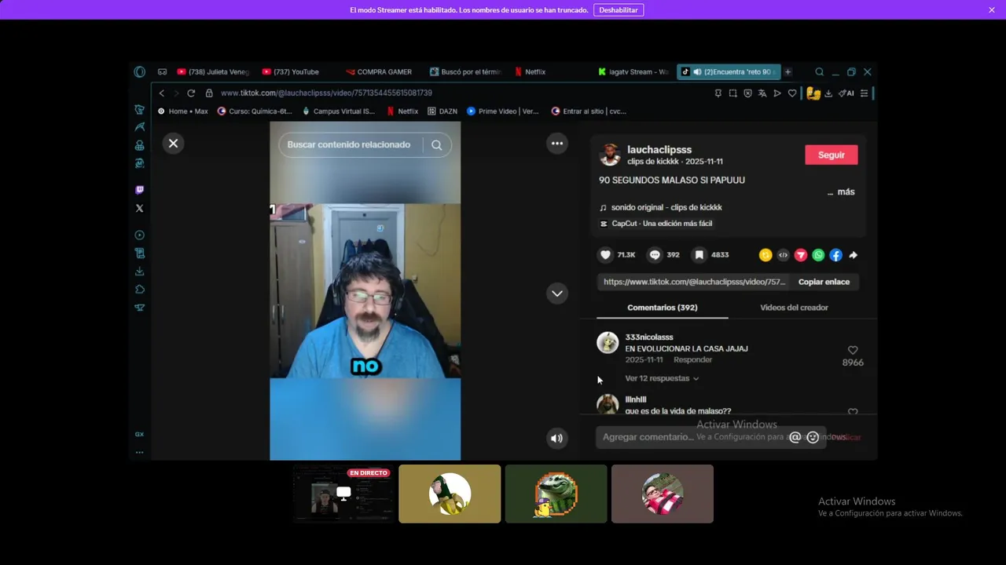Open Curso: Química bookmark

click(x=254, y=111)
